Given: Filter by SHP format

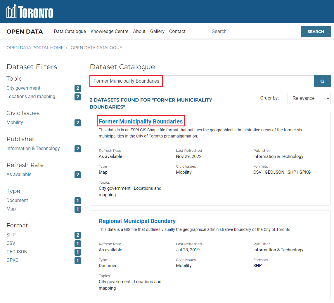Looking at the screenshot, I should [x=11, y=235].
